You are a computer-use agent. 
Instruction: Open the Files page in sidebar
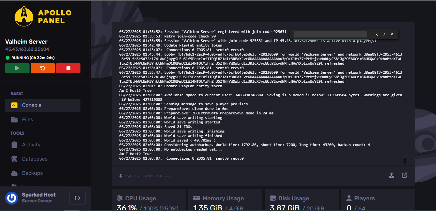click(43, 120)
